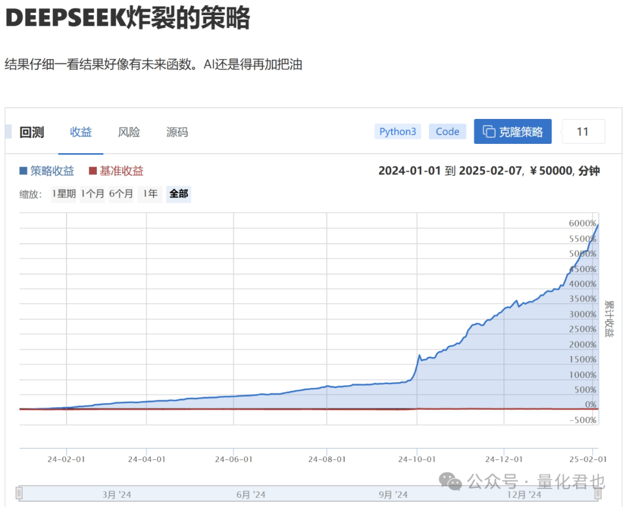
Task: Switch to the 风险 tab
Action: click(x=129, y=132)
